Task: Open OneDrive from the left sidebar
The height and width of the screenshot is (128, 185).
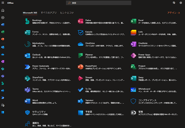Action: [x=3, y=54]
